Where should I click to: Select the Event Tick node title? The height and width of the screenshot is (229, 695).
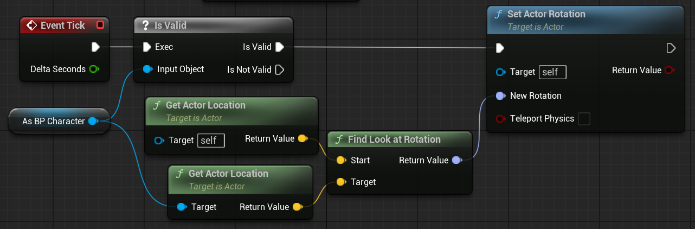point(63,25)
